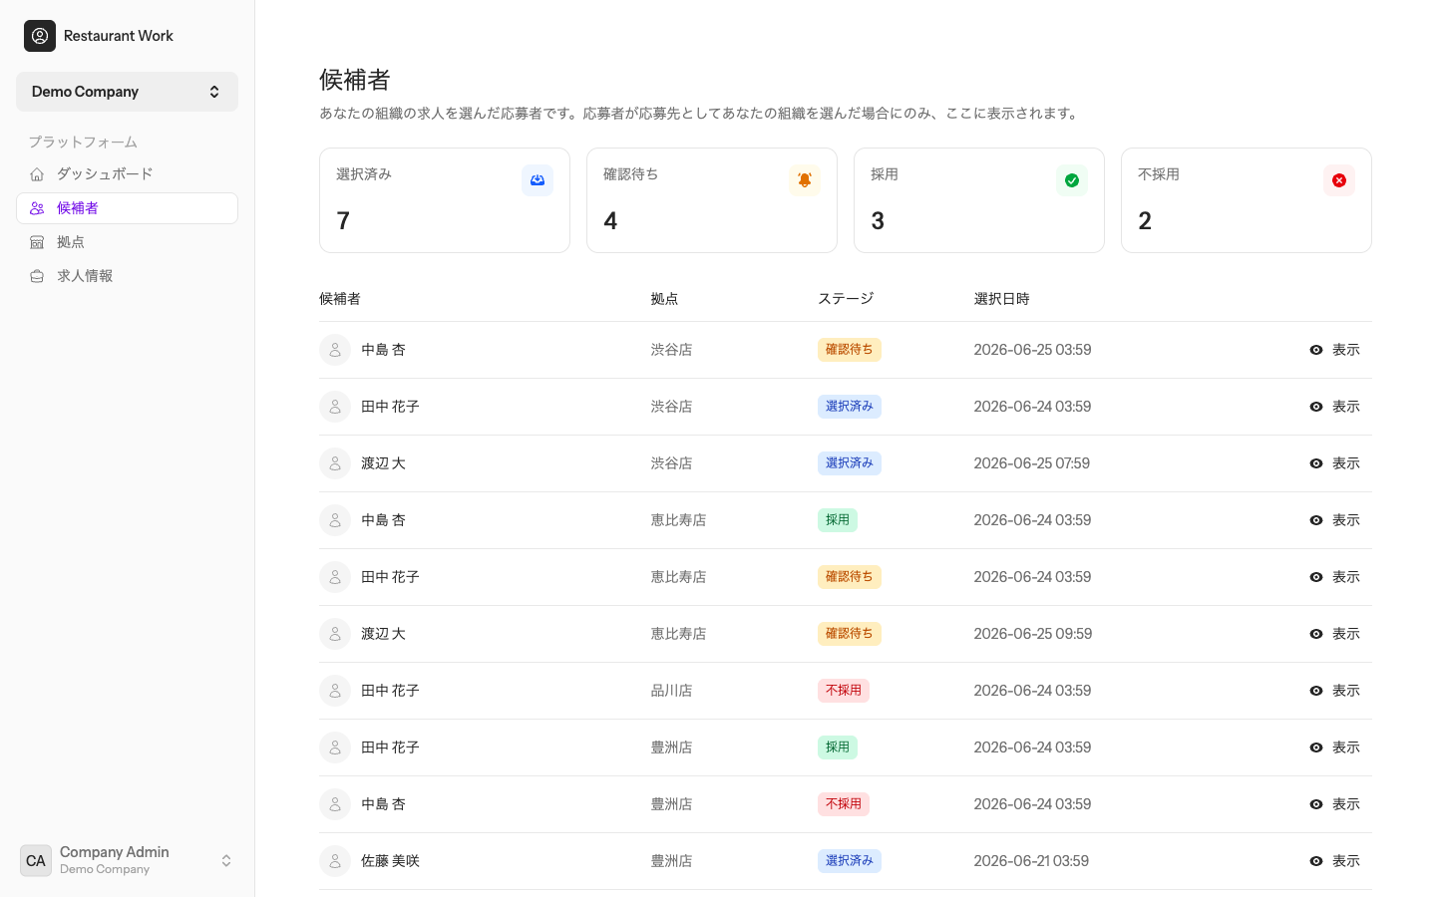Click 表示 for 渡辺 大 at 渋谷店

coord(1335,463)
